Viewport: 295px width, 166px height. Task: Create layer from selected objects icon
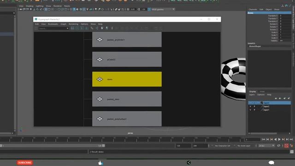click(x=289, y=98)
